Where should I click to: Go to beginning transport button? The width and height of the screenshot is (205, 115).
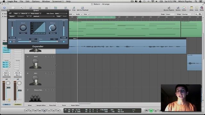coord(26,111)
